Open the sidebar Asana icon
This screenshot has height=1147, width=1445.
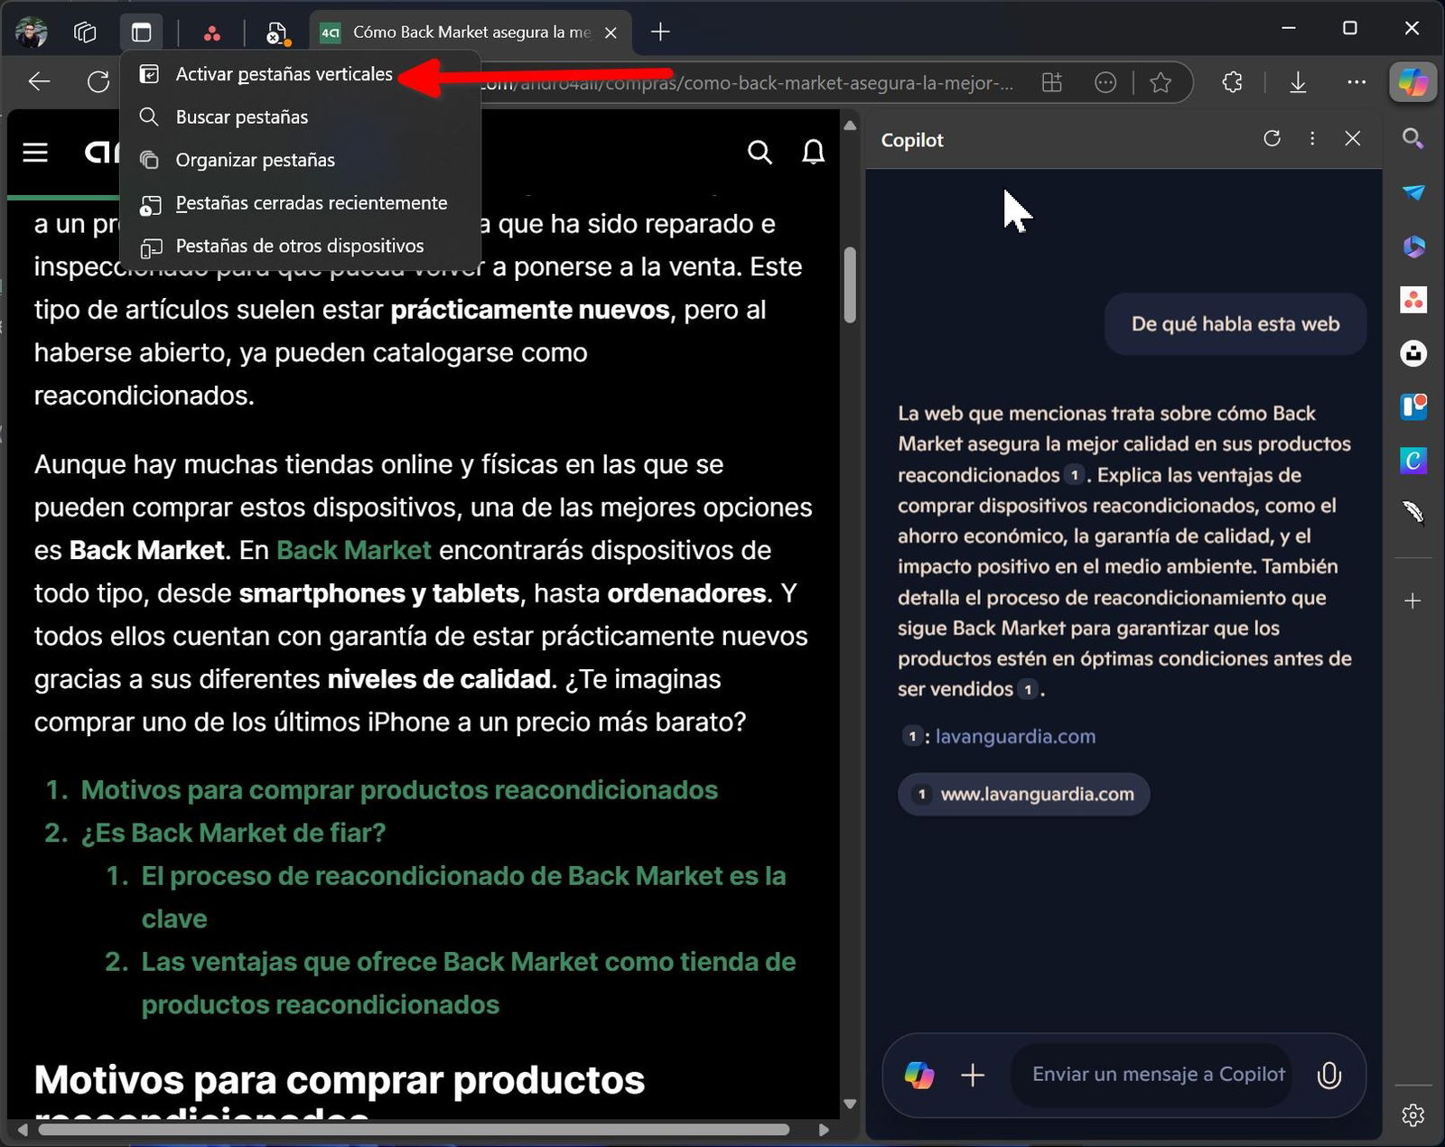tap(1413, 299)
